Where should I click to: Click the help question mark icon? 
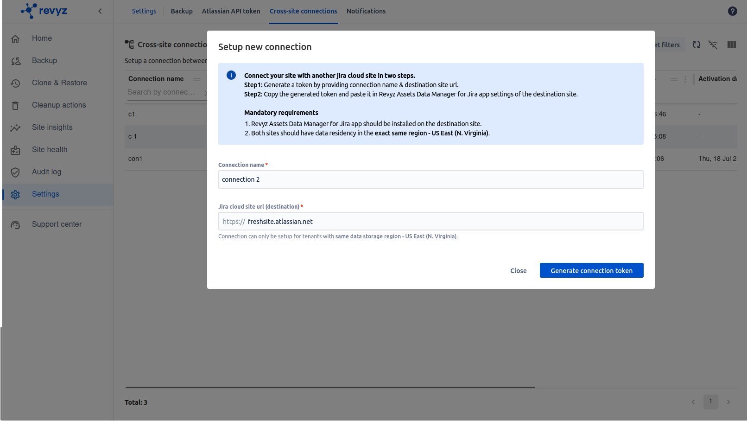[x=732, y=11]
